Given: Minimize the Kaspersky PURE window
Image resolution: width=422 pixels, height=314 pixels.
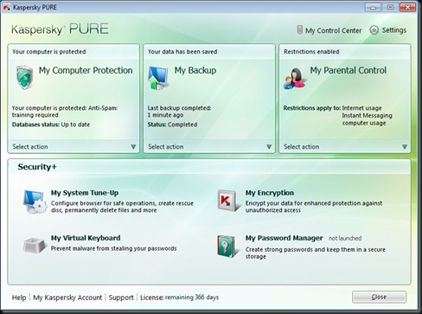Looking at the screenshot, I should [x=373, y=7].
